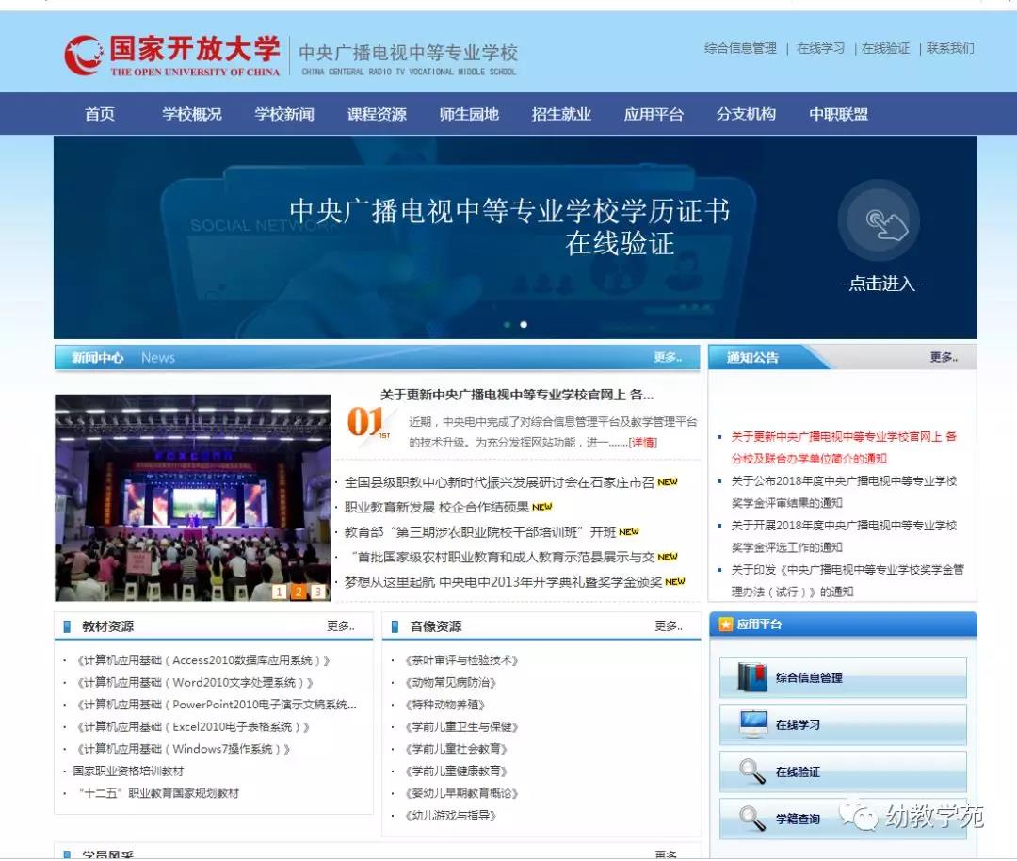Open "十二五"职业教育国家规划教材 link
Screen dimensions: 1017x861
159,793
